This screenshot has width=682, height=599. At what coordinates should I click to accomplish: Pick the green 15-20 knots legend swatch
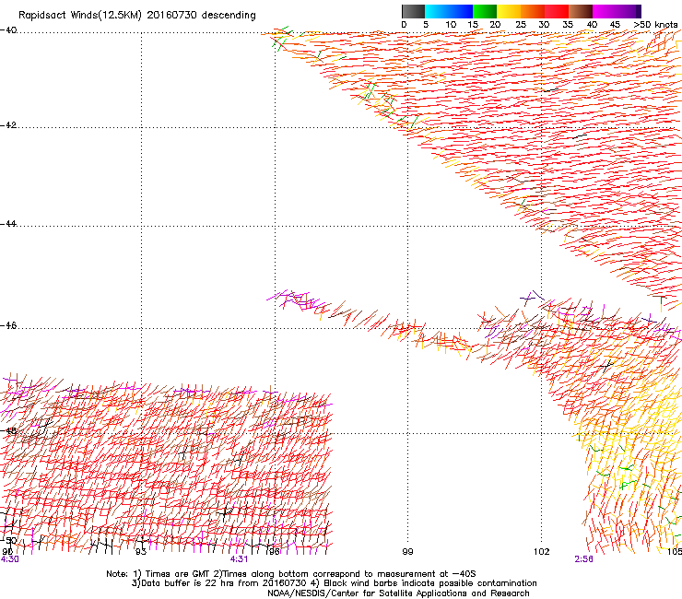[485, 11]
